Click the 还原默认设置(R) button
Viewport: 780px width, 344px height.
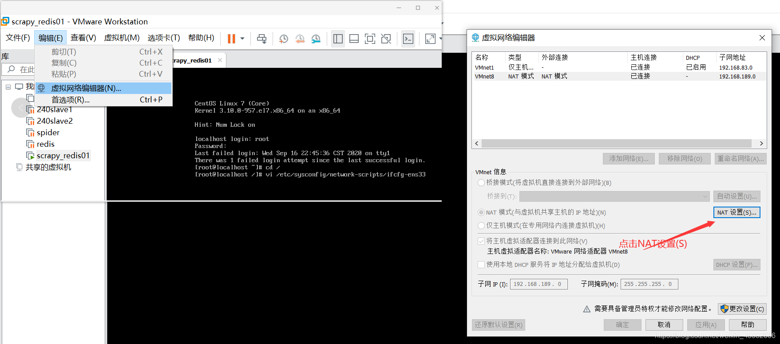(499, 325)
